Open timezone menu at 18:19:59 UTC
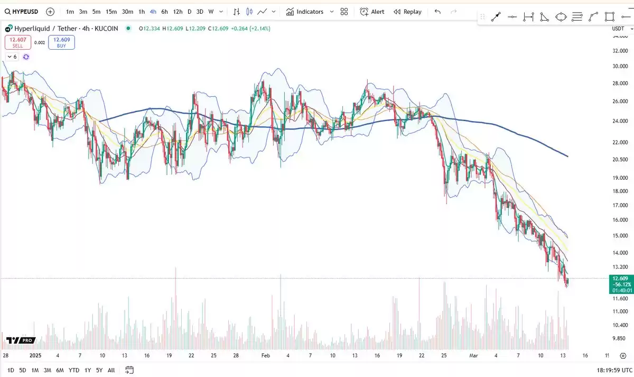This screenshot has width=634, height=377. click(613, 370)
